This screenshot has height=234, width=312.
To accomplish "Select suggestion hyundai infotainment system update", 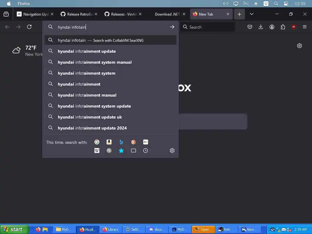I will (110, 106).
